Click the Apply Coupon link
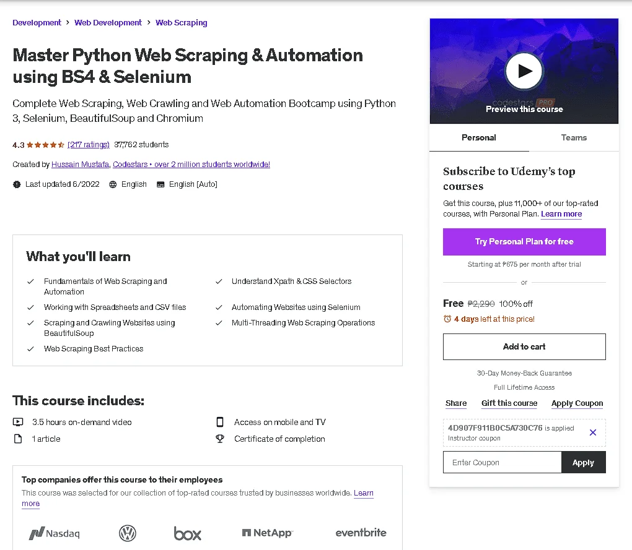632x550 pixels. point(577,403)
